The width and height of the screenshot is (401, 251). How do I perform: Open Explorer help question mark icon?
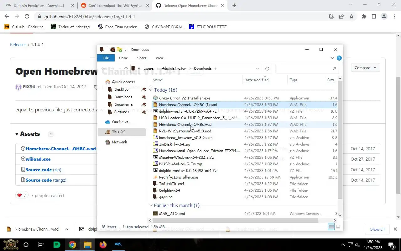pos(339,58)
